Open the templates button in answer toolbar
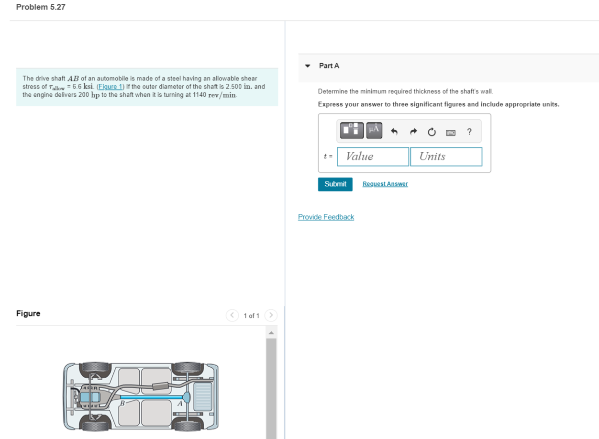This screenshot has height=439, width=599. (x=352, y=131)
